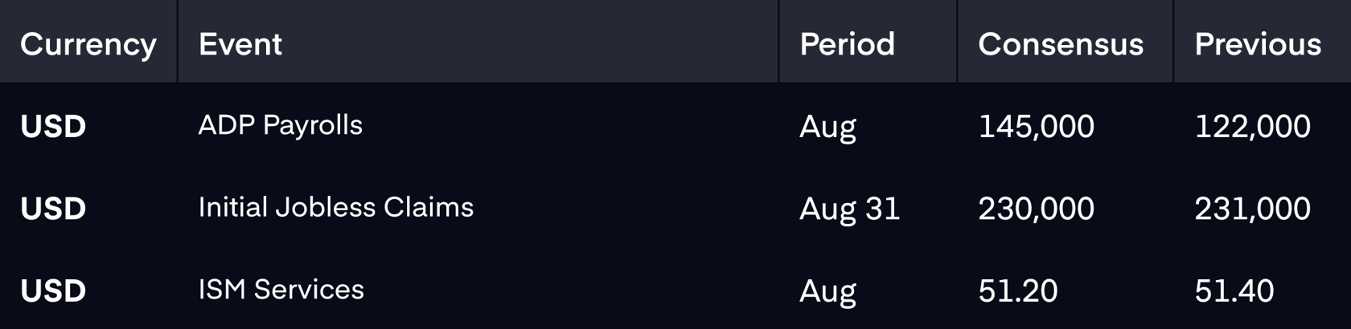The width and height of the screenshot is (1351, 329).
Task: Click the 145,000 consensus value
Action: pyautogui.click(x=1036, y=127)
